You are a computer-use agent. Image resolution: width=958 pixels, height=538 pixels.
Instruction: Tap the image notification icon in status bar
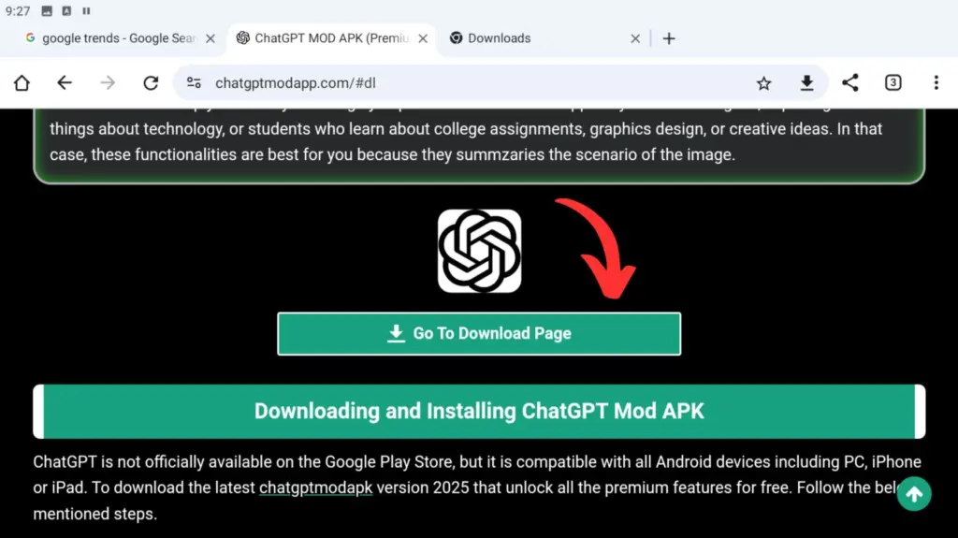47,11
